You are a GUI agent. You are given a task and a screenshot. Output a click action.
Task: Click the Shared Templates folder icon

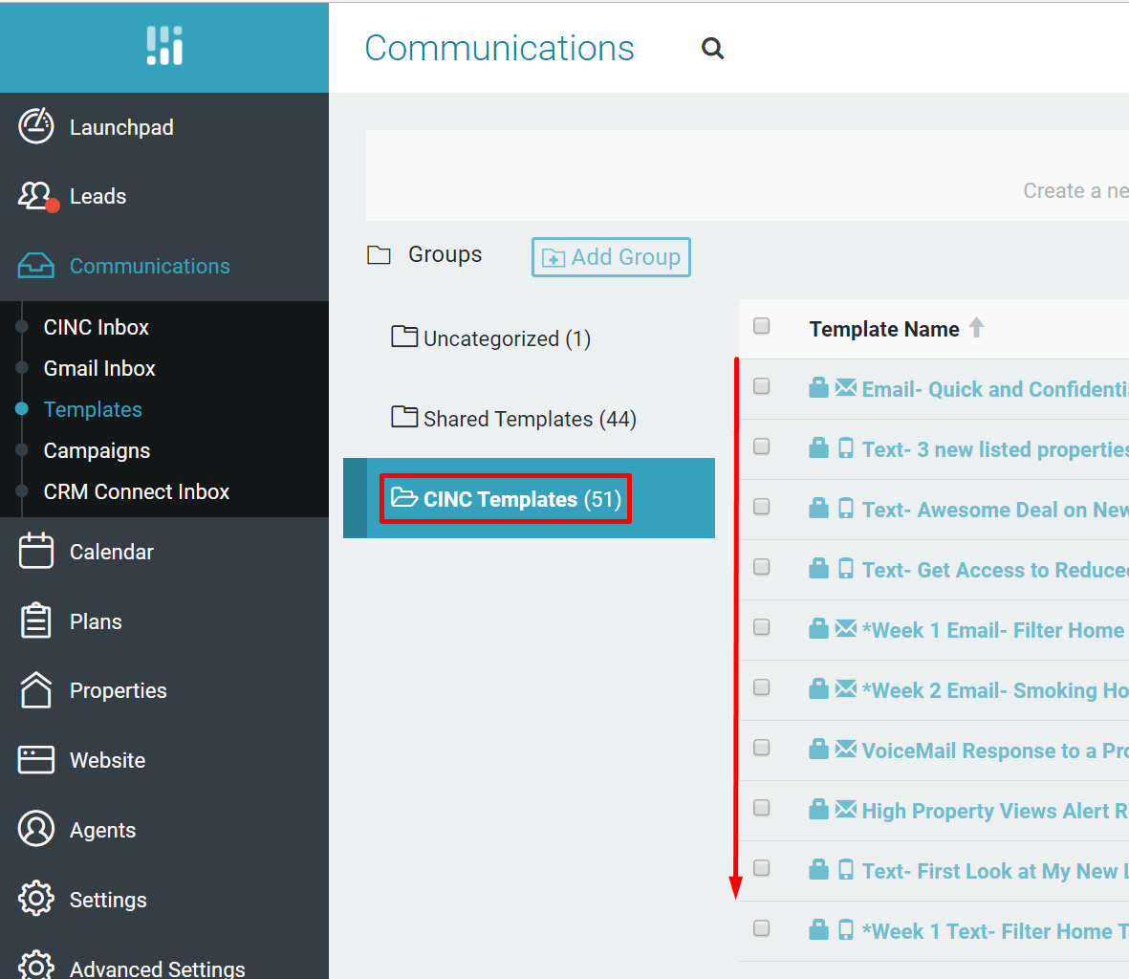coord(404,417)
